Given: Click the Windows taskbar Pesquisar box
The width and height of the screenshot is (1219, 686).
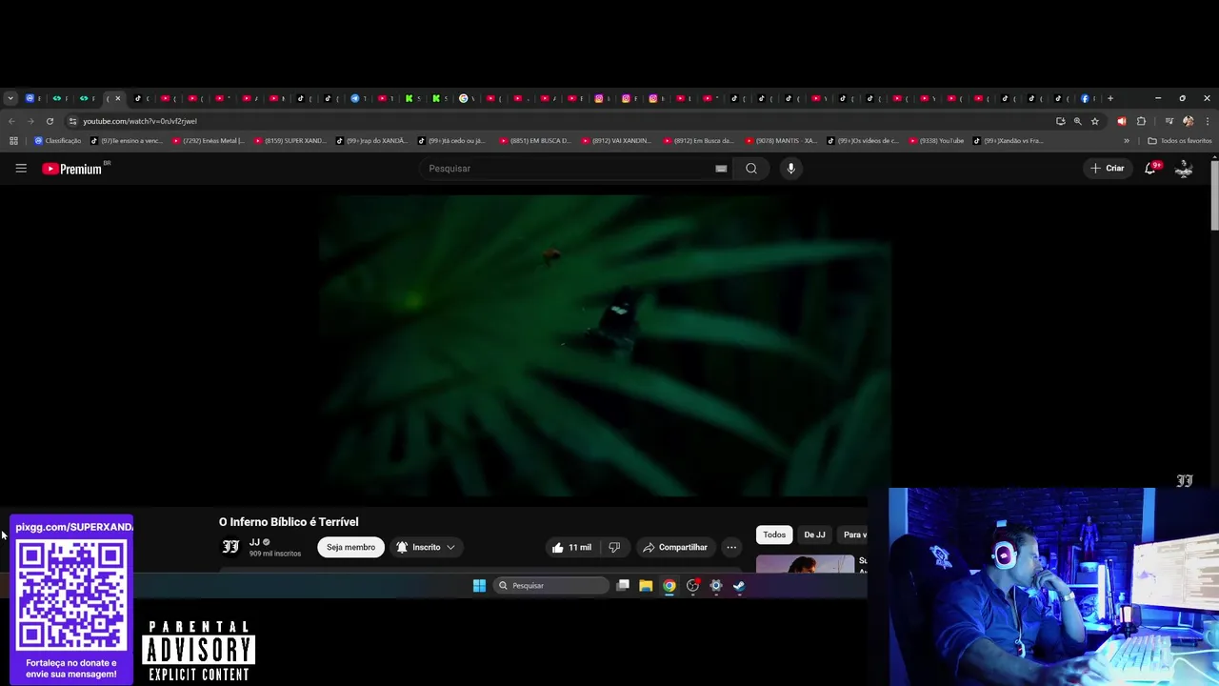Looking at the screenshot, I should [550, 586].
